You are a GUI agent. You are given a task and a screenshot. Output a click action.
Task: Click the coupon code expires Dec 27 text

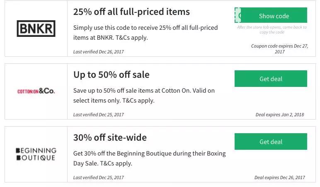tap(279, 49)
